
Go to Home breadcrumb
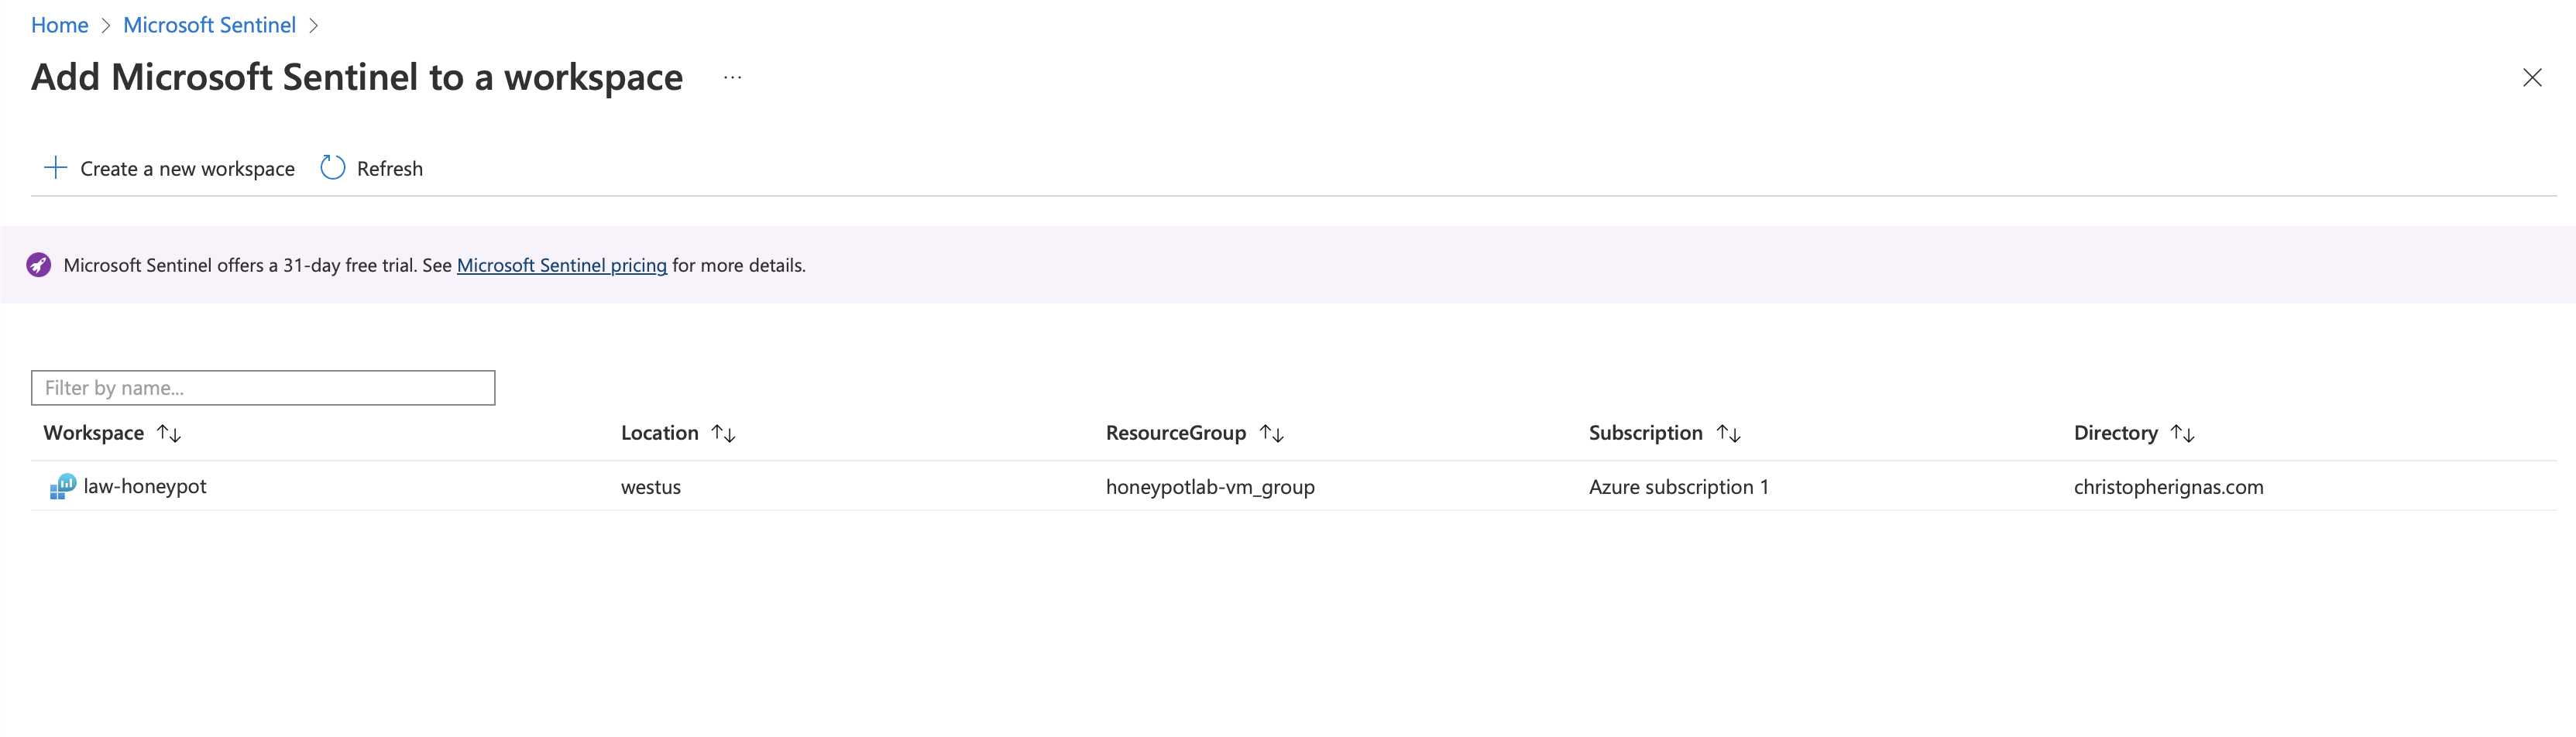pyautogui.click(x=60, y=25)
